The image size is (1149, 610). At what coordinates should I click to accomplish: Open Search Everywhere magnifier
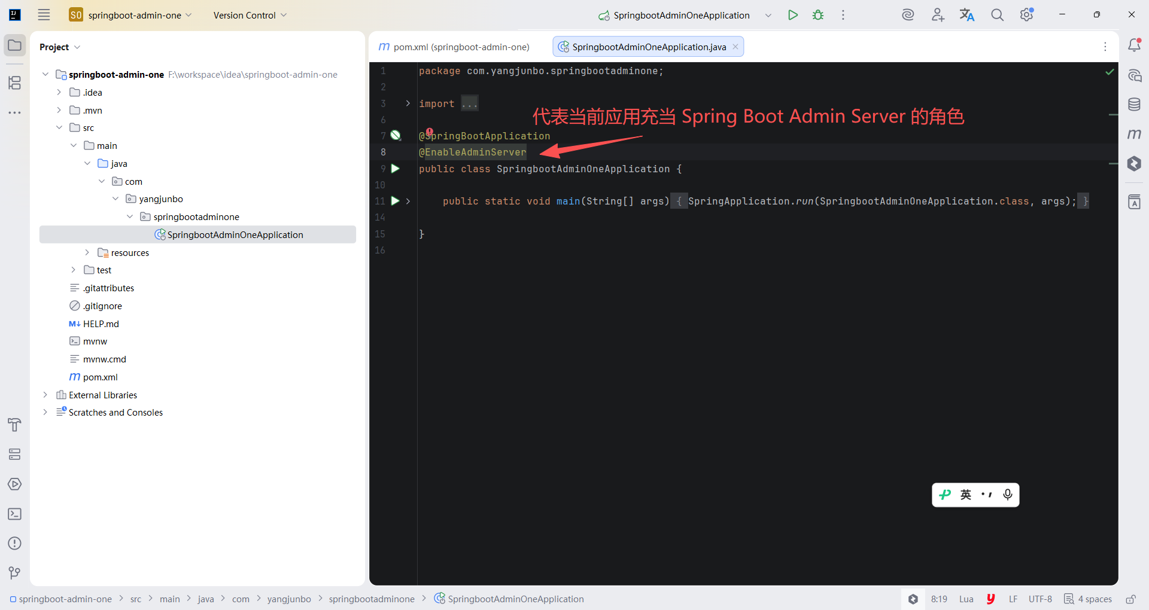tap(997, 15)
